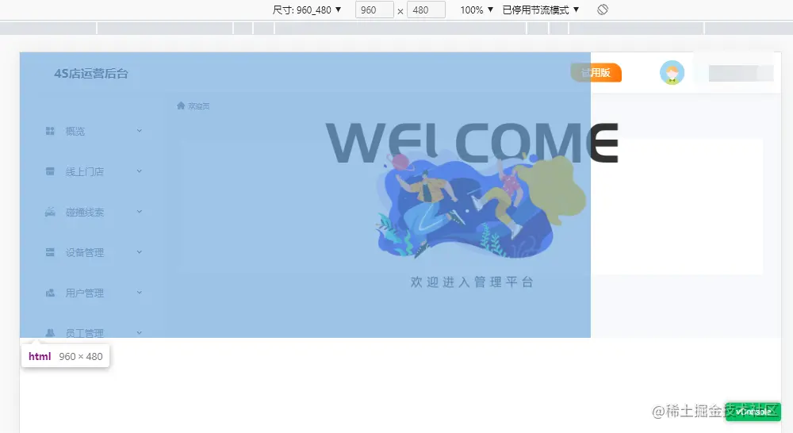Image resolution: width=793 pixels, height=433 pixels.
Task: Expand the 员工管理 chevron
Action: coord(139,333)
